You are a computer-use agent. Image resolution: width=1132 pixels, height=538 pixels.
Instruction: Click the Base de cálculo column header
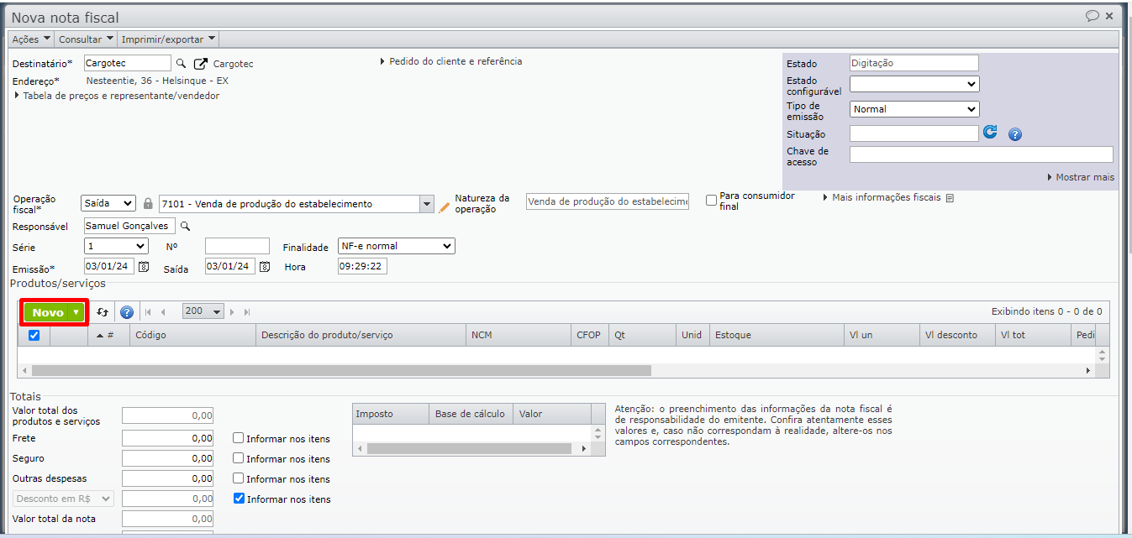471,414
